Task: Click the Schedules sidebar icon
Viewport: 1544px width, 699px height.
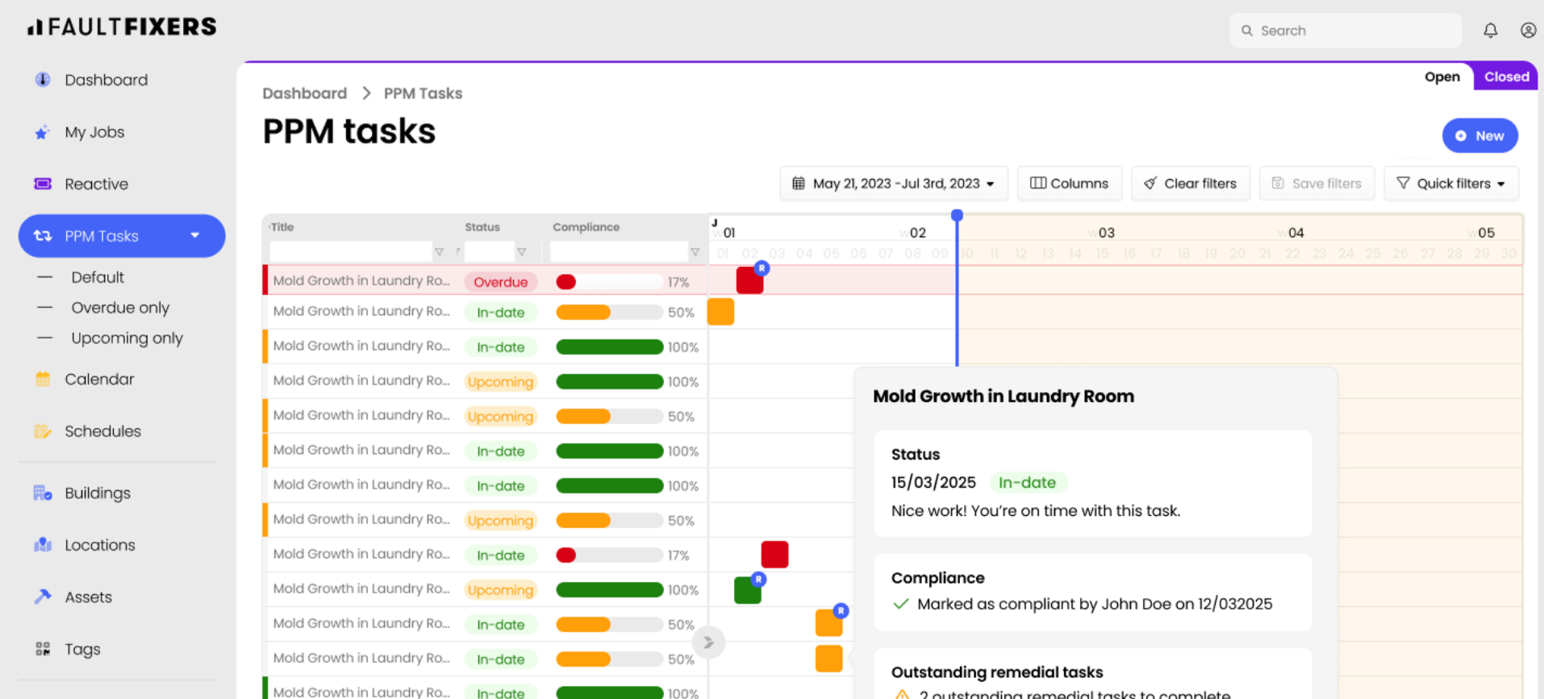Action: tap(43, 431)
